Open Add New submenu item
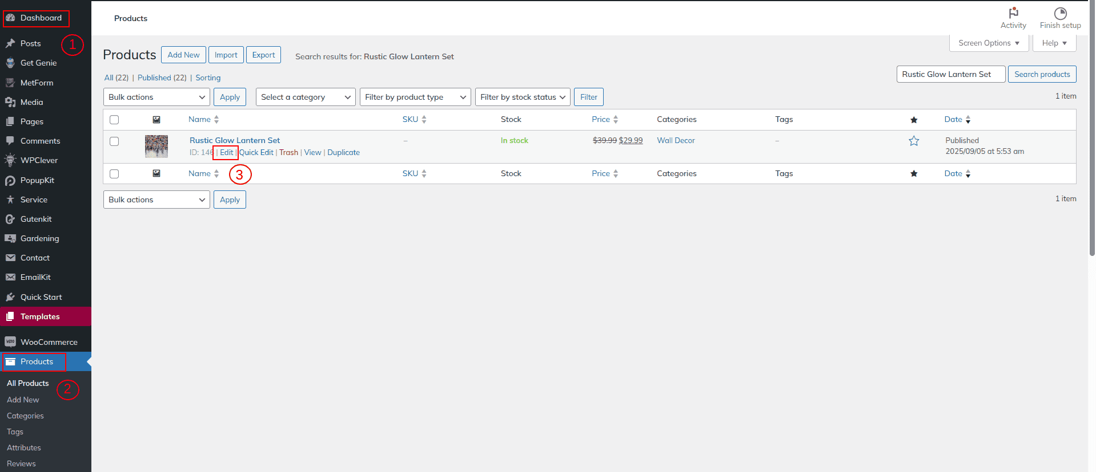Image resolution: width=1096 pixels, height=472 pixels. click(x=23, y=400)
